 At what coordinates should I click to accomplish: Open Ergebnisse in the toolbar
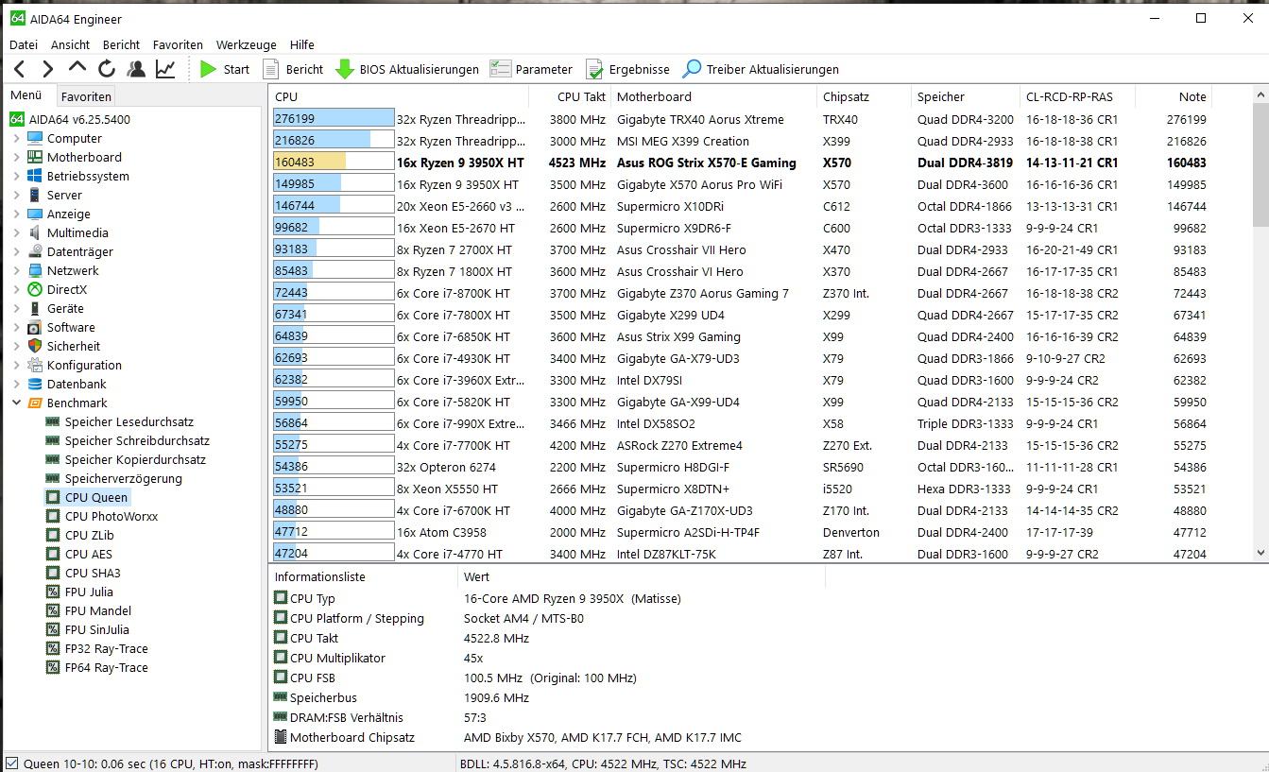(x=627, y=69)
